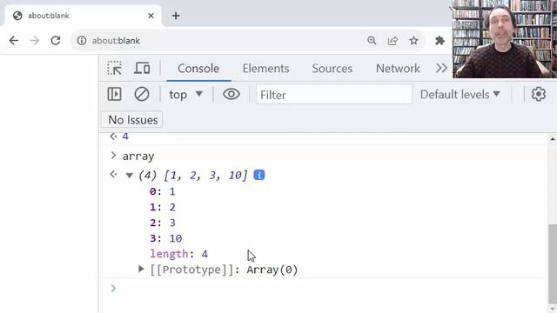
Task: Click into the console Filter field
Action: tap(334, 95)
